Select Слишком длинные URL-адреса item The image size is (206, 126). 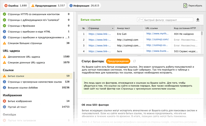click(36, 62)
